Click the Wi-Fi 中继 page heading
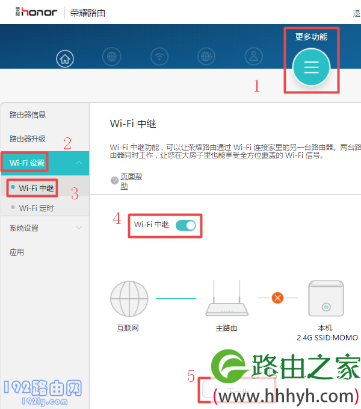The height and width of the screenshot is (409, 361). pos(133,123)
